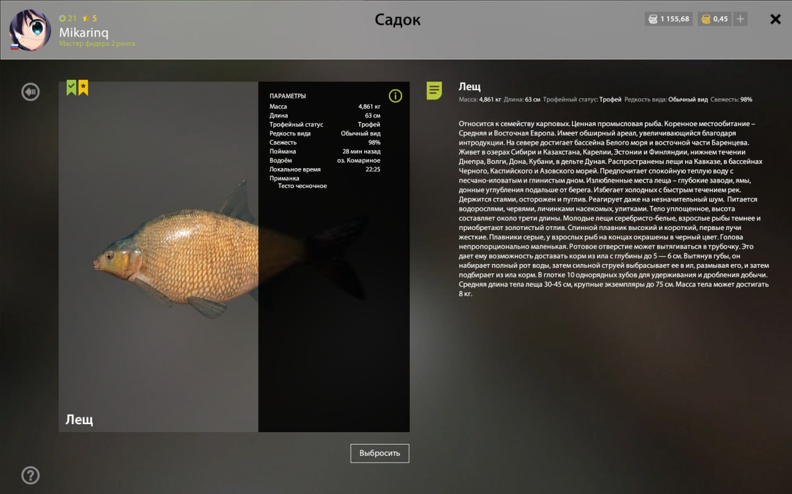Screen dimensions: 792x494
Task: Click the silver coins balance icon
Action: (653, 19)
